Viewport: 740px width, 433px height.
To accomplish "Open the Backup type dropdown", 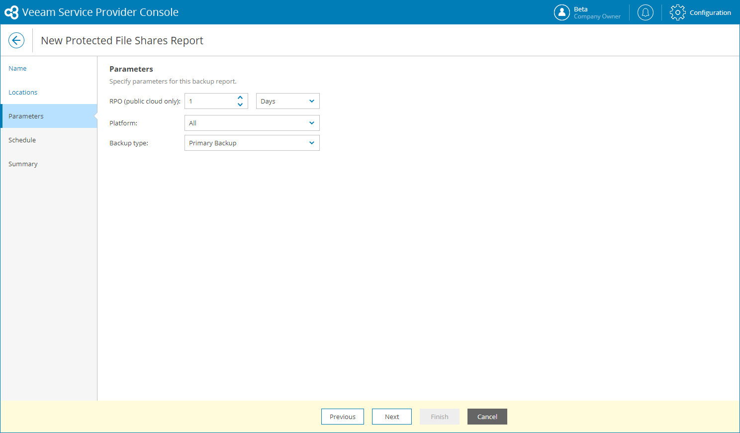I will point(252,143).
